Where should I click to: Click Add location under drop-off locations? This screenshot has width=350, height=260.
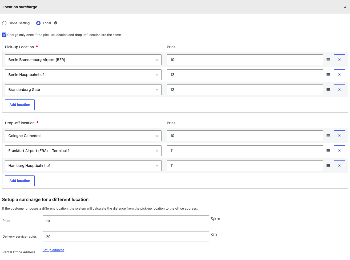[x=20, y=181]
